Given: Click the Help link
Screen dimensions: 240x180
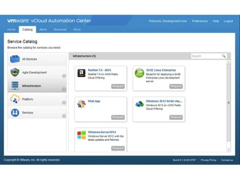Looking at the screenshot, I should [x=216, y=21].
